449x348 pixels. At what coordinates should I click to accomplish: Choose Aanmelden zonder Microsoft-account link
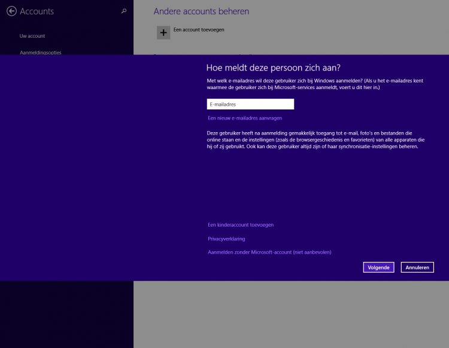[269, 252]
